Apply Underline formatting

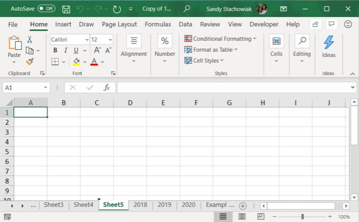point(76,50)
